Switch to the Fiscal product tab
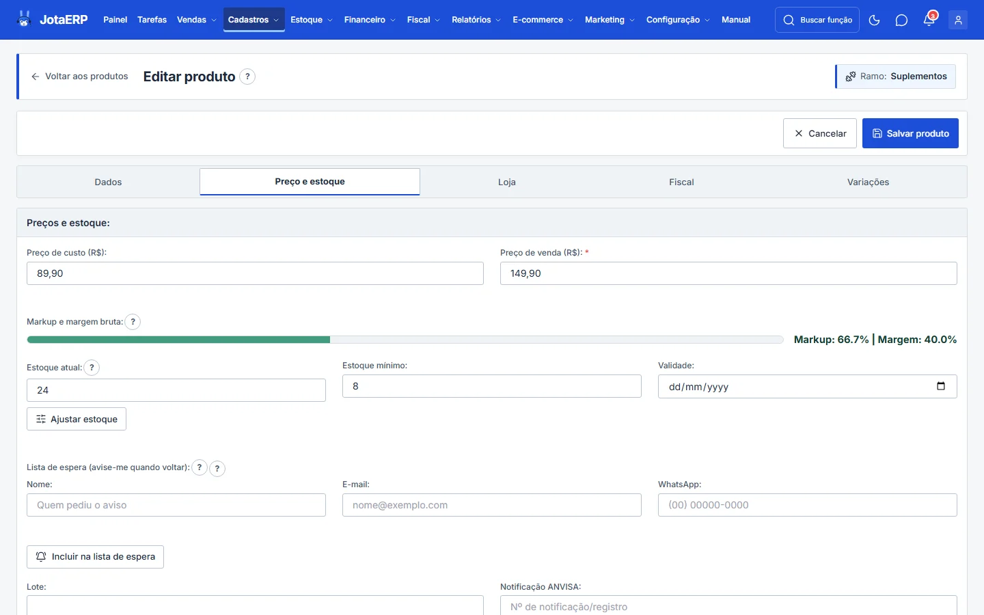984x615 pixels. click(x=681, y=182)
